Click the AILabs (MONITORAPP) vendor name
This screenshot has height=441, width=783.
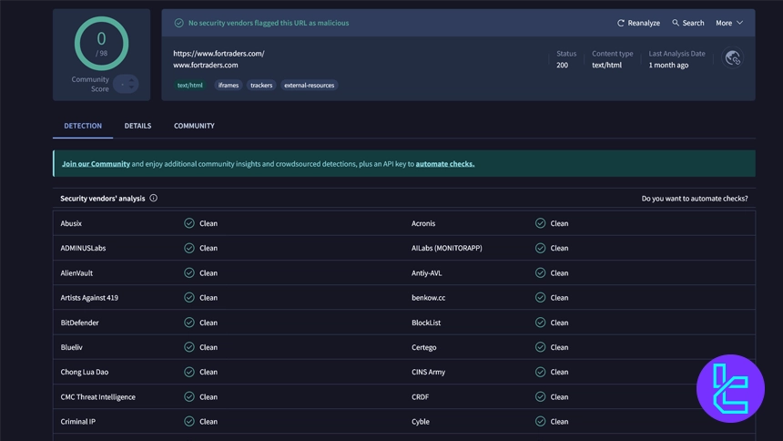446,248
